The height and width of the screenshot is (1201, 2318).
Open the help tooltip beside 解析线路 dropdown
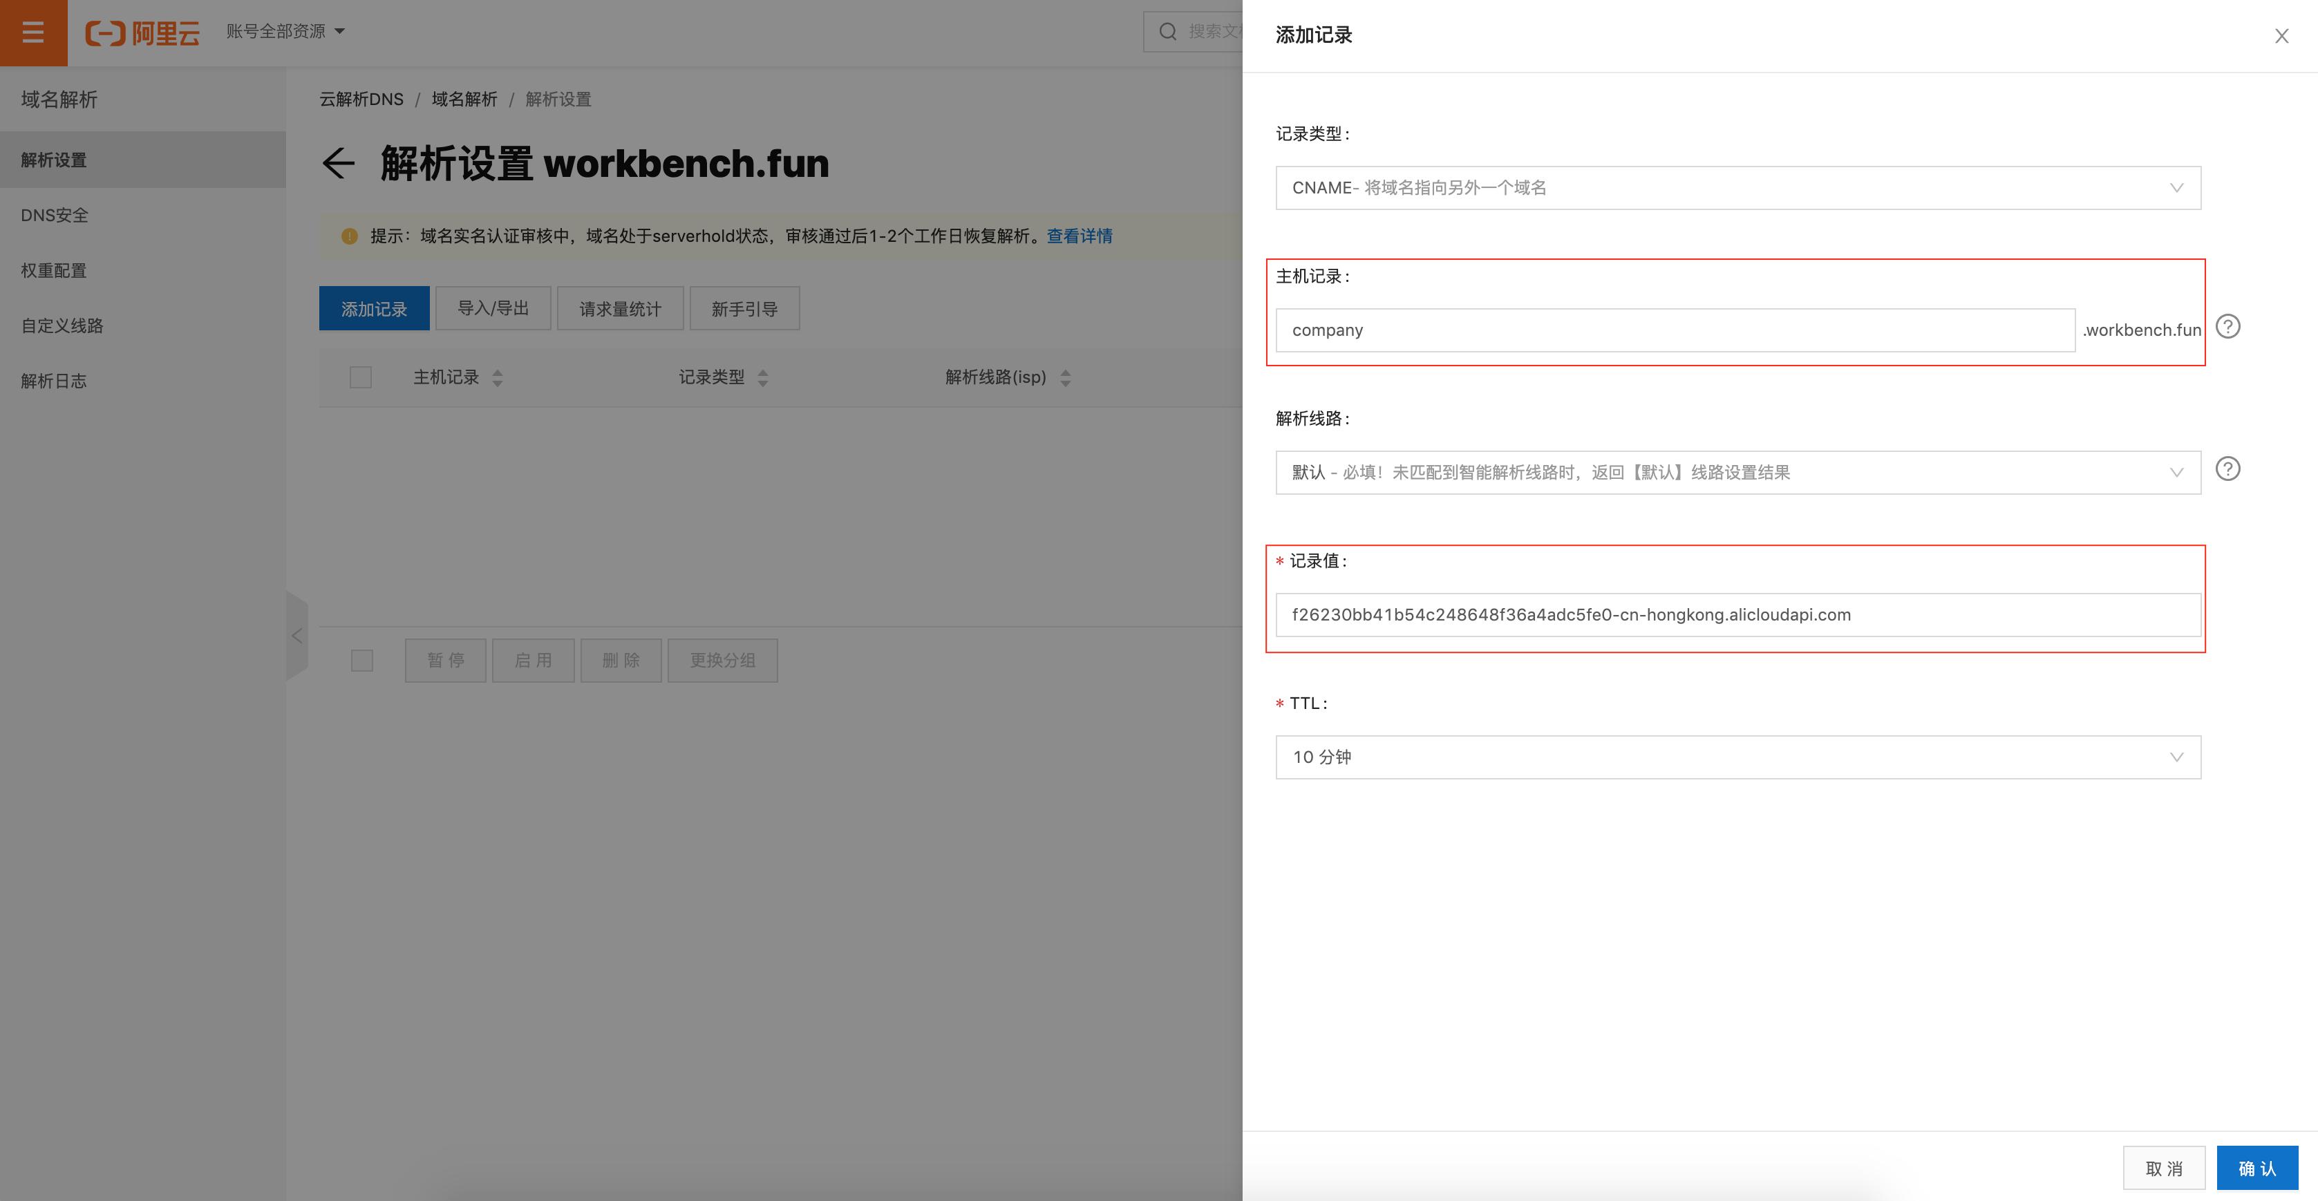2229,469
